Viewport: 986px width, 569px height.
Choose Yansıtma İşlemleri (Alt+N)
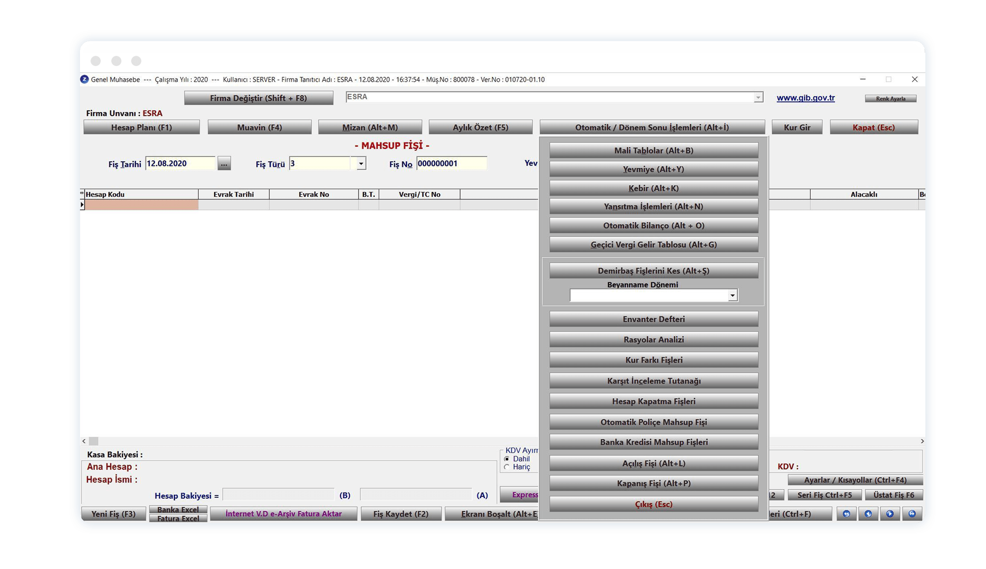[653, 207]
